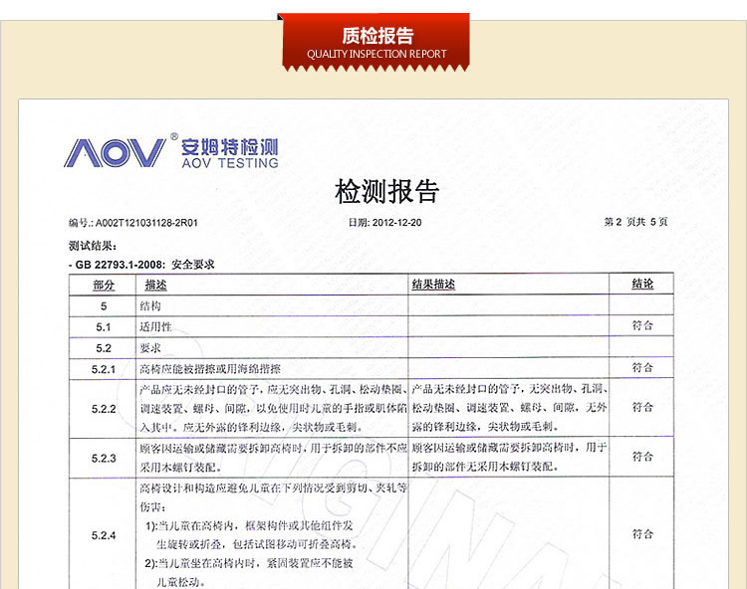Click the red 质检报告 banner heading
The image size is (747, 589).
point(377,36)
